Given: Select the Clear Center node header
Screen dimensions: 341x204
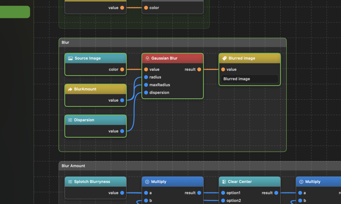Looking at the screenshot, I should pos(249,182).
